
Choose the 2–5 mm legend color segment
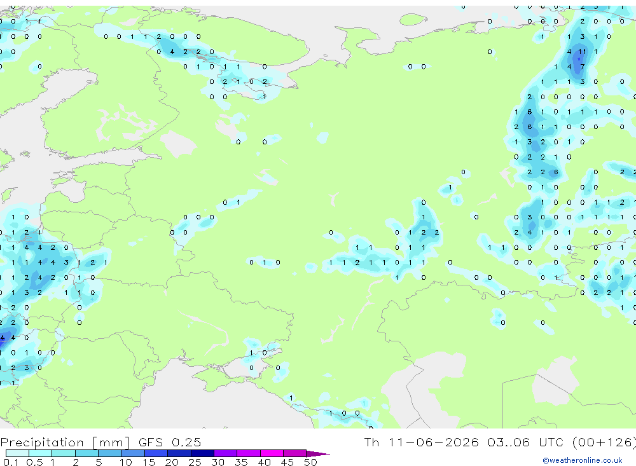coord(86,453)
